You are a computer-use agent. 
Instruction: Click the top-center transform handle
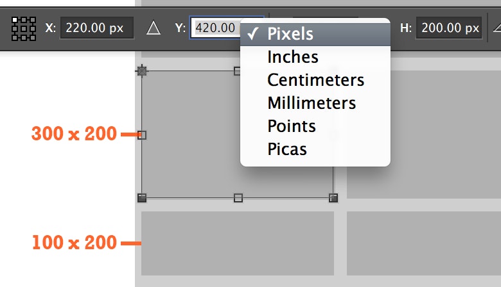[237, 70]
